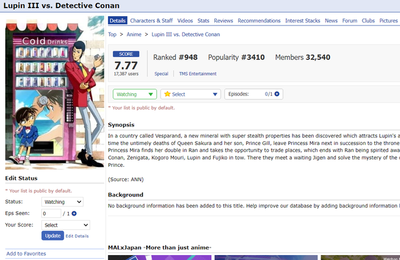Click the Eps Seen input field

(x=51, y=214)
